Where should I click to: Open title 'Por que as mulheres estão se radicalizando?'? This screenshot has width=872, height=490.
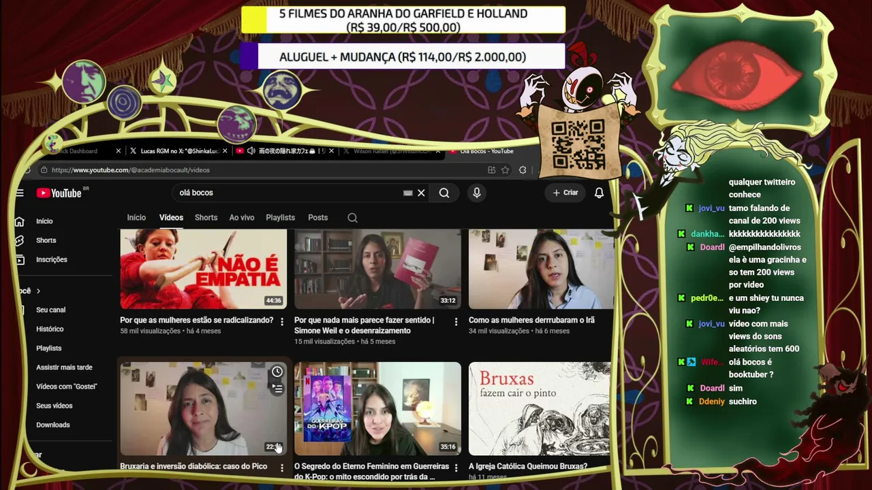pos(197,320)
